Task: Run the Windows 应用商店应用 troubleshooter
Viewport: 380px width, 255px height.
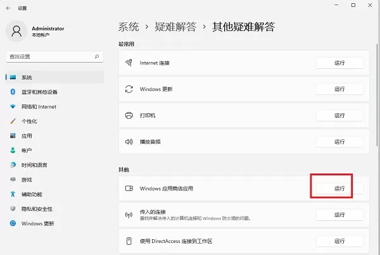Action: 339,188
